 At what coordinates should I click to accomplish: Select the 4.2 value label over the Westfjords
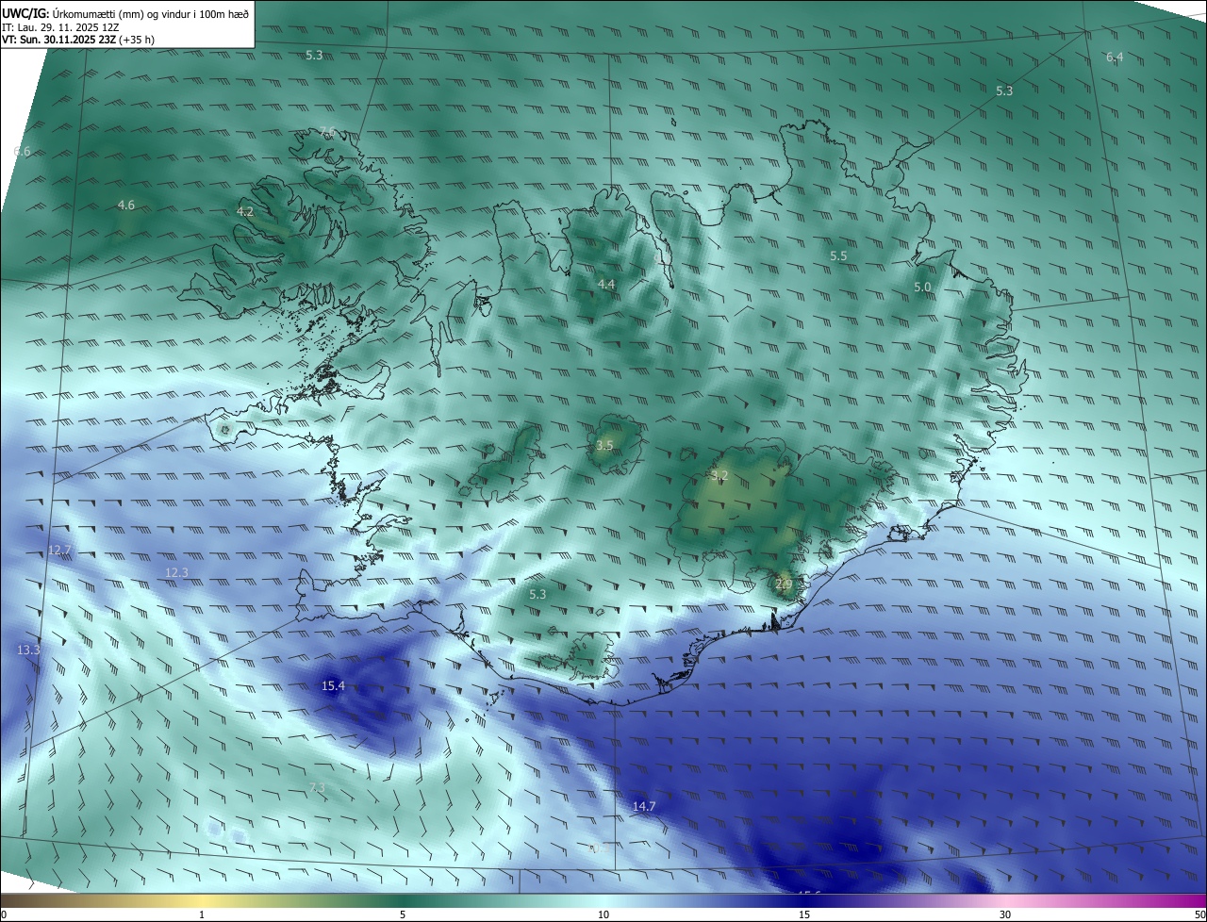coord(245,212)
